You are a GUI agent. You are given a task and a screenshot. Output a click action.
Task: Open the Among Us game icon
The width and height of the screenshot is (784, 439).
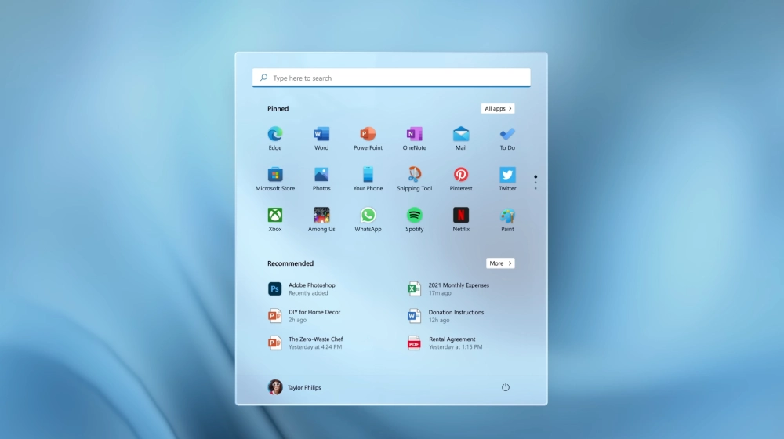[x=321, y=216]
